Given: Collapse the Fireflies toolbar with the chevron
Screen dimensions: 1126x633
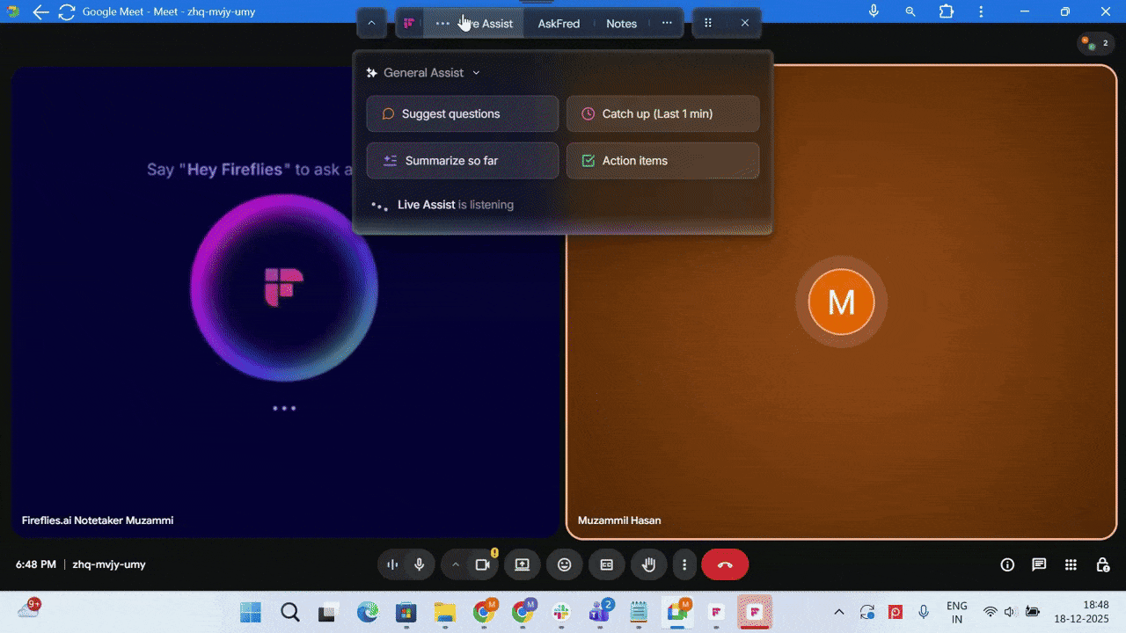Looking at the screenshot, I should [x=371, y=23].
